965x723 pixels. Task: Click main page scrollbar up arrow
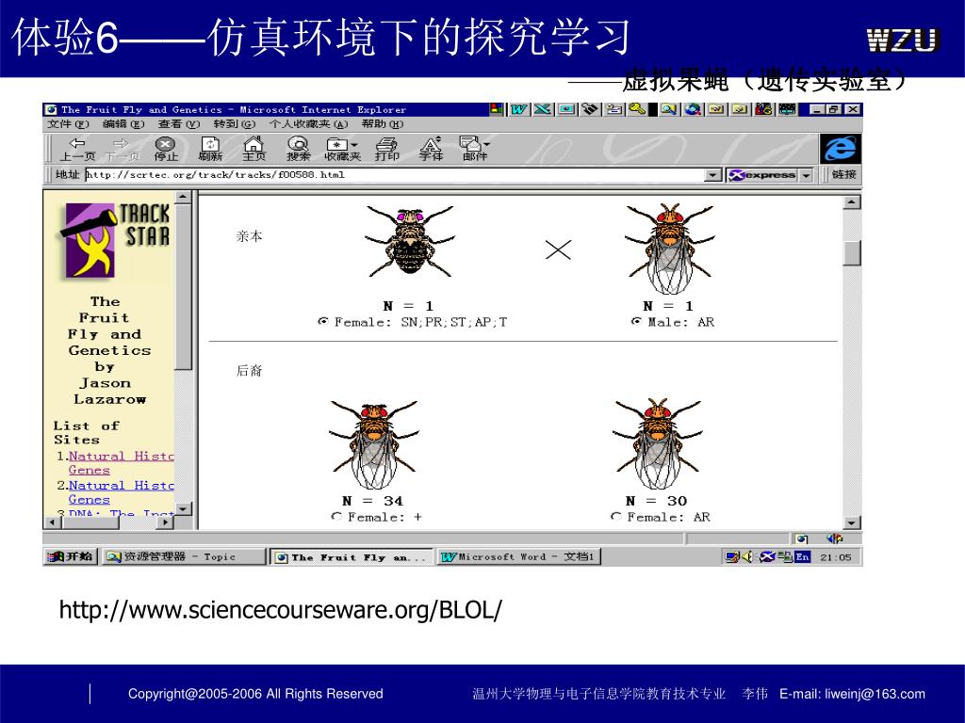click(851, 202)
